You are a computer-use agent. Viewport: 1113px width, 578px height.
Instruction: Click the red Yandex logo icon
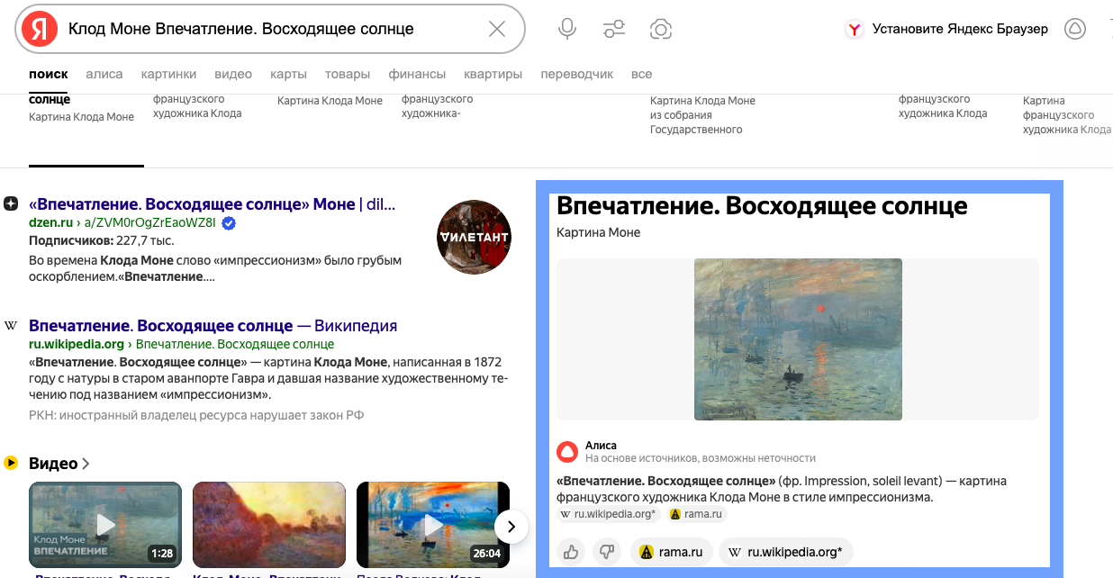[39, 29]
